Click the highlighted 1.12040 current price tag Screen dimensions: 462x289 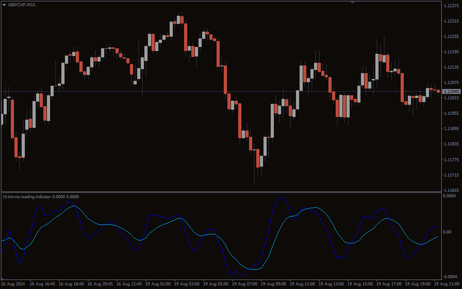[451, 92]
